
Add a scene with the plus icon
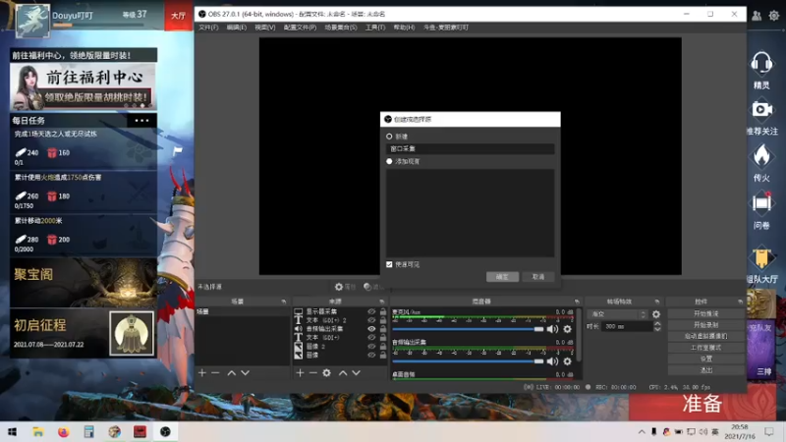pos(202,373)
